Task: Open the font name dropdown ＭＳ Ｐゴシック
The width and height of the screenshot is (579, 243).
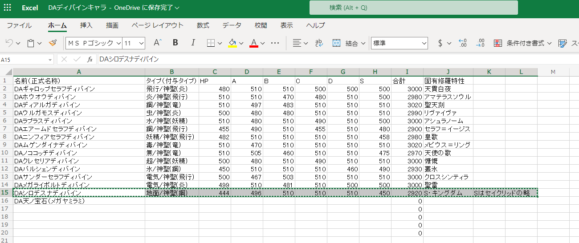Action: pyautogui.click(x=118, y=43)
